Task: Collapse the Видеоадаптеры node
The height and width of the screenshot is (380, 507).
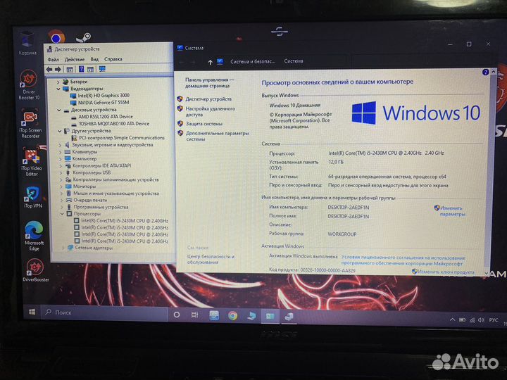Action: [58, 89]
